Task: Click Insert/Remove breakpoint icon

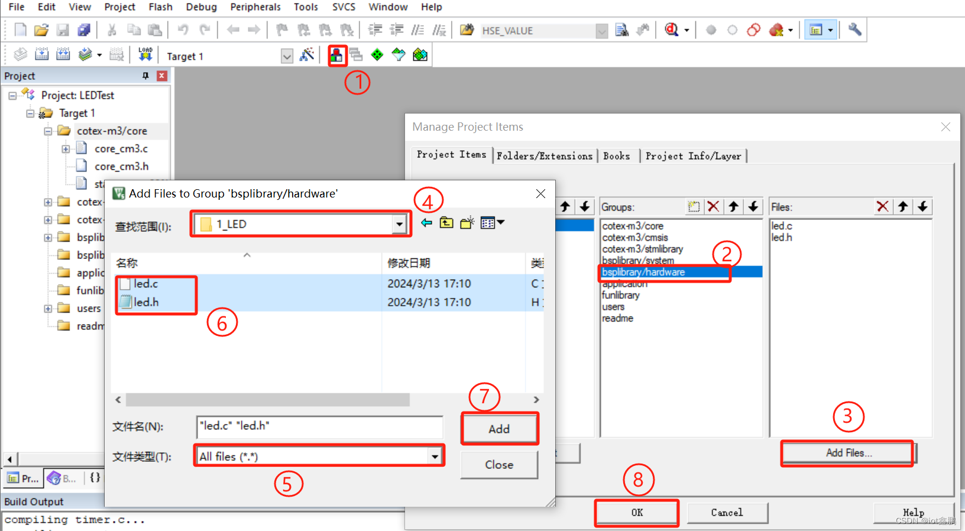Action: [x=711, y=30]
